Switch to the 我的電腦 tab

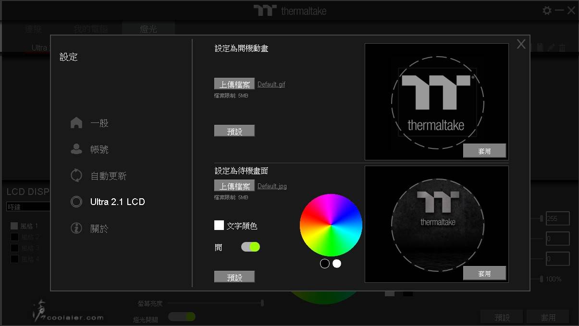click(91, 29)
